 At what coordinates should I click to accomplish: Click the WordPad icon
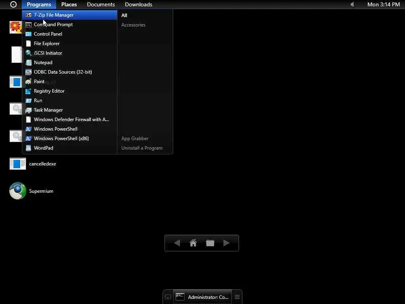click(28, 148)
